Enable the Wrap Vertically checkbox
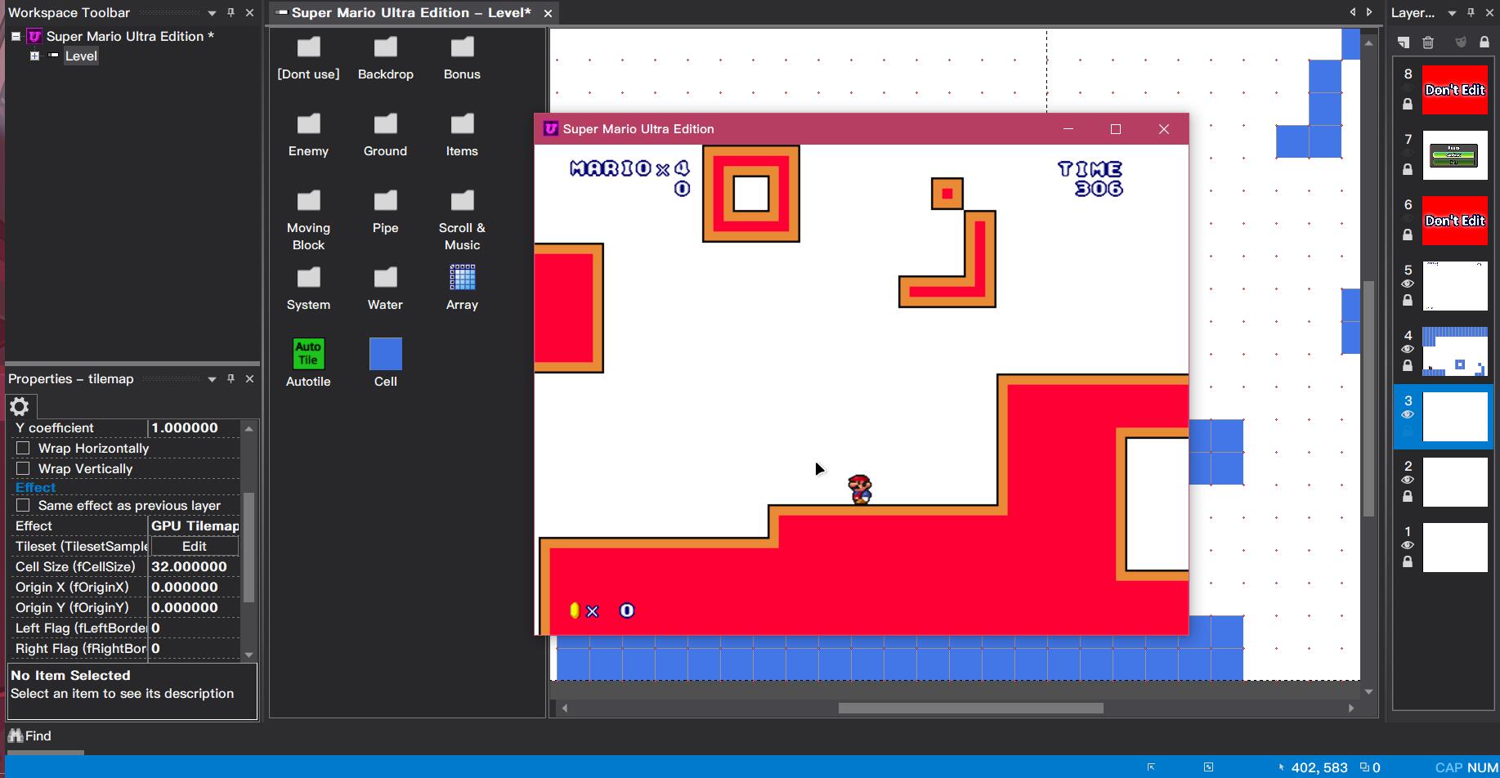Screen dimensions: 1500x778 (x=23, y=468)
